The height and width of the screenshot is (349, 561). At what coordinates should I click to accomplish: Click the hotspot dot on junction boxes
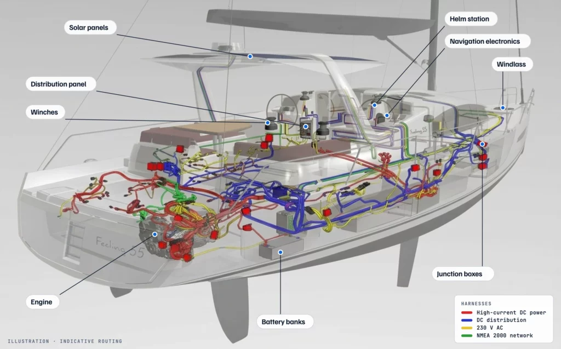[482, 144]
